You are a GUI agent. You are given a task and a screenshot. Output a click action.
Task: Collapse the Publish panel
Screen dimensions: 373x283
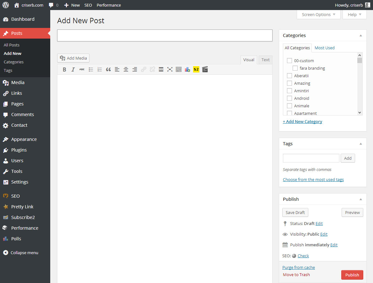361,199
